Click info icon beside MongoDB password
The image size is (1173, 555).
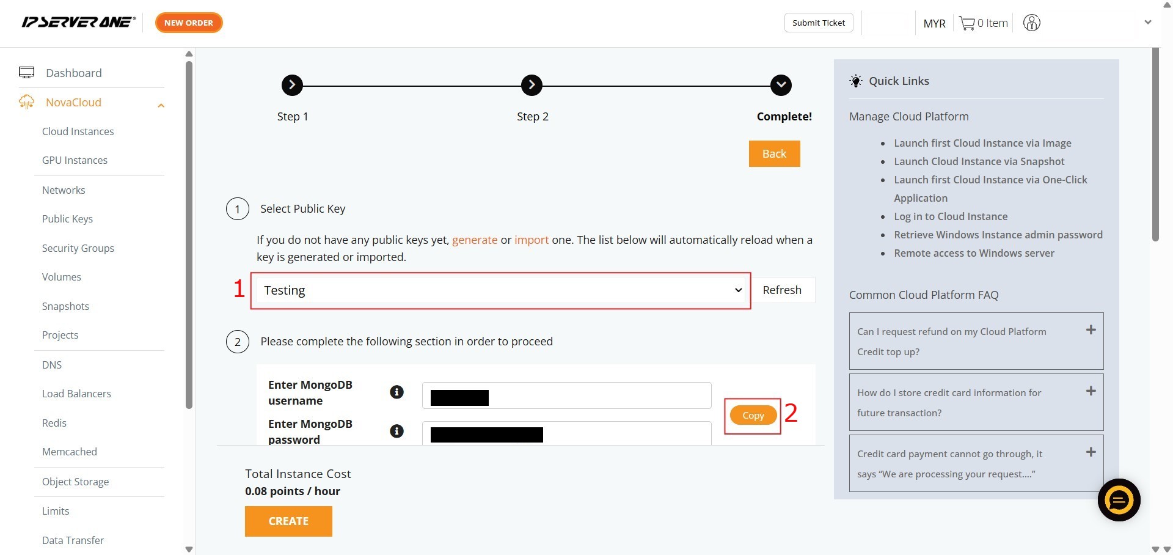click(396, 431)
